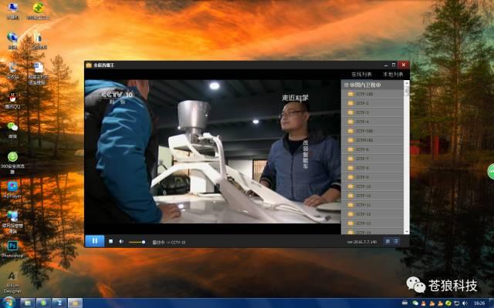
Task: Stop the video with the stop button
Action: [111, 242]
